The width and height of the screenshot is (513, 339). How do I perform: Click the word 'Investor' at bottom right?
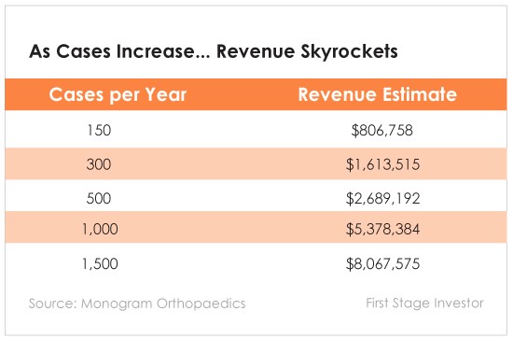pos(459,304)
